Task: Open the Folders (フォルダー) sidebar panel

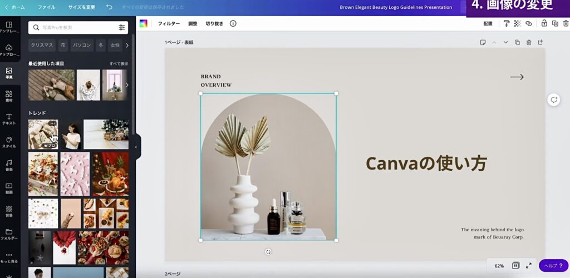Action: [9, 235]
